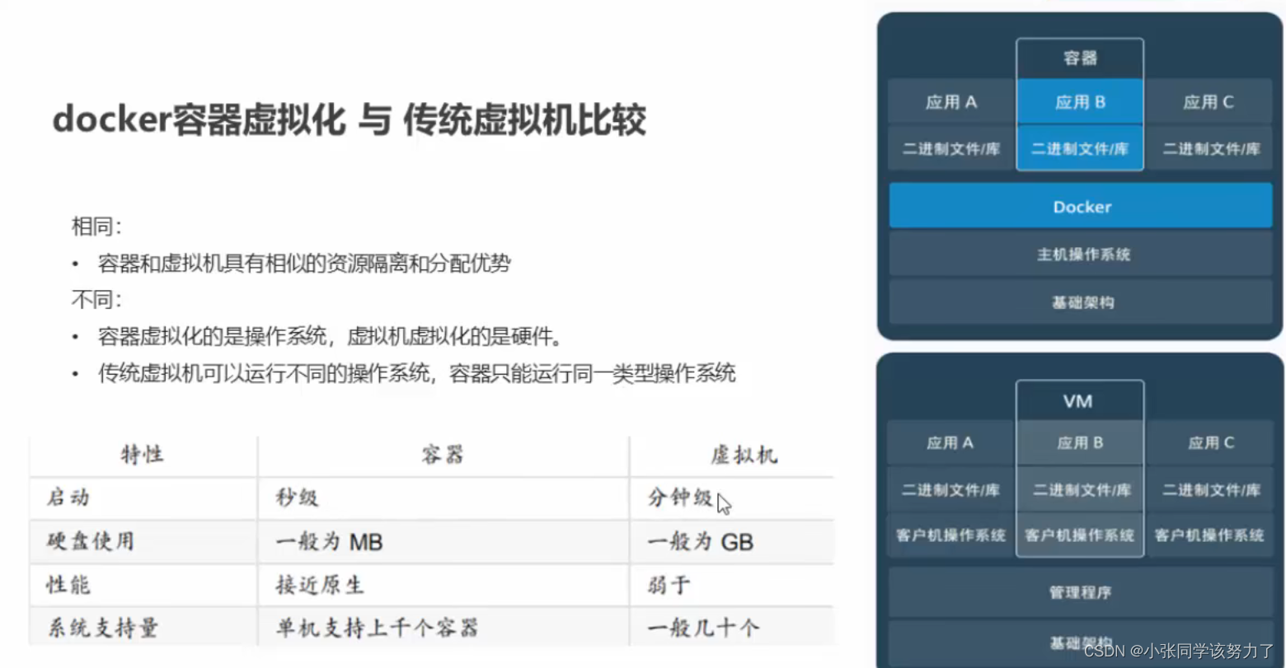Select the "主机操作系统" layer bar
This screenshot has width=1286, height=668.
coord(1081,254)
